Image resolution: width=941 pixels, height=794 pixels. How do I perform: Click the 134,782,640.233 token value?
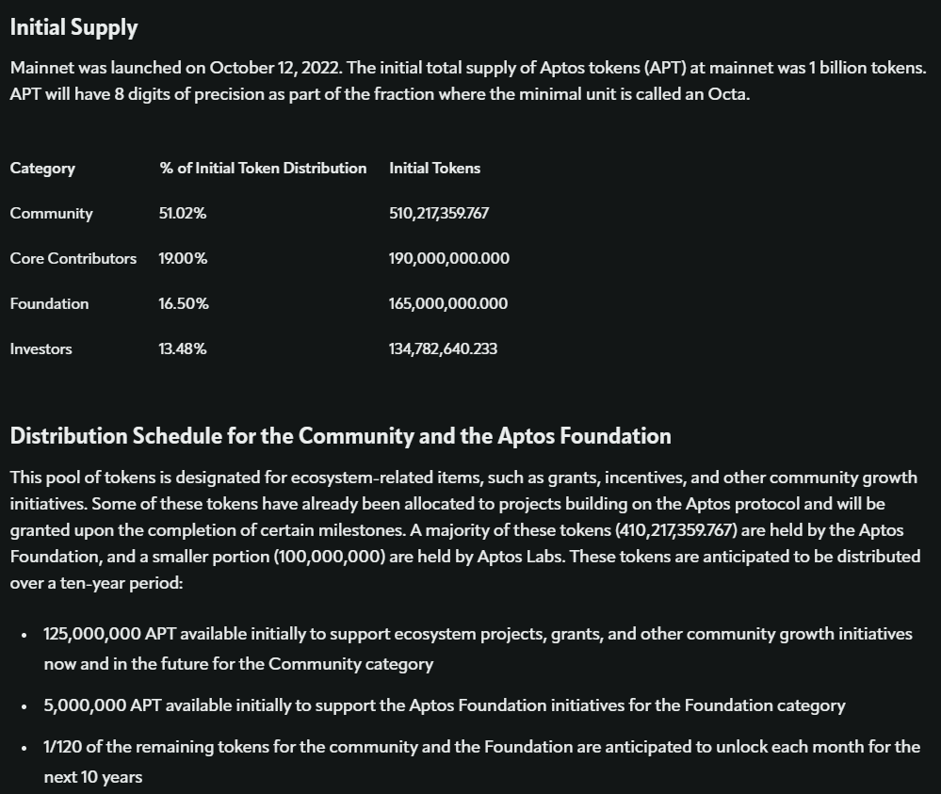(x=444, y=349)
